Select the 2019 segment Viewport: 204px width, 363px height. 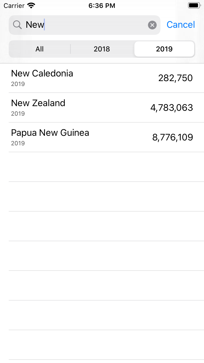tap(164, 49)
